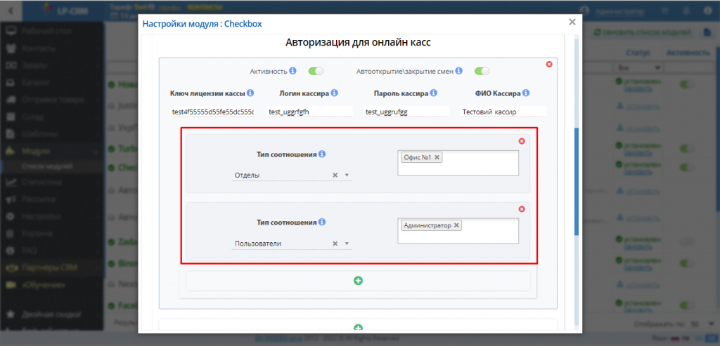Add a new relation with the green plus

point(358,281)
